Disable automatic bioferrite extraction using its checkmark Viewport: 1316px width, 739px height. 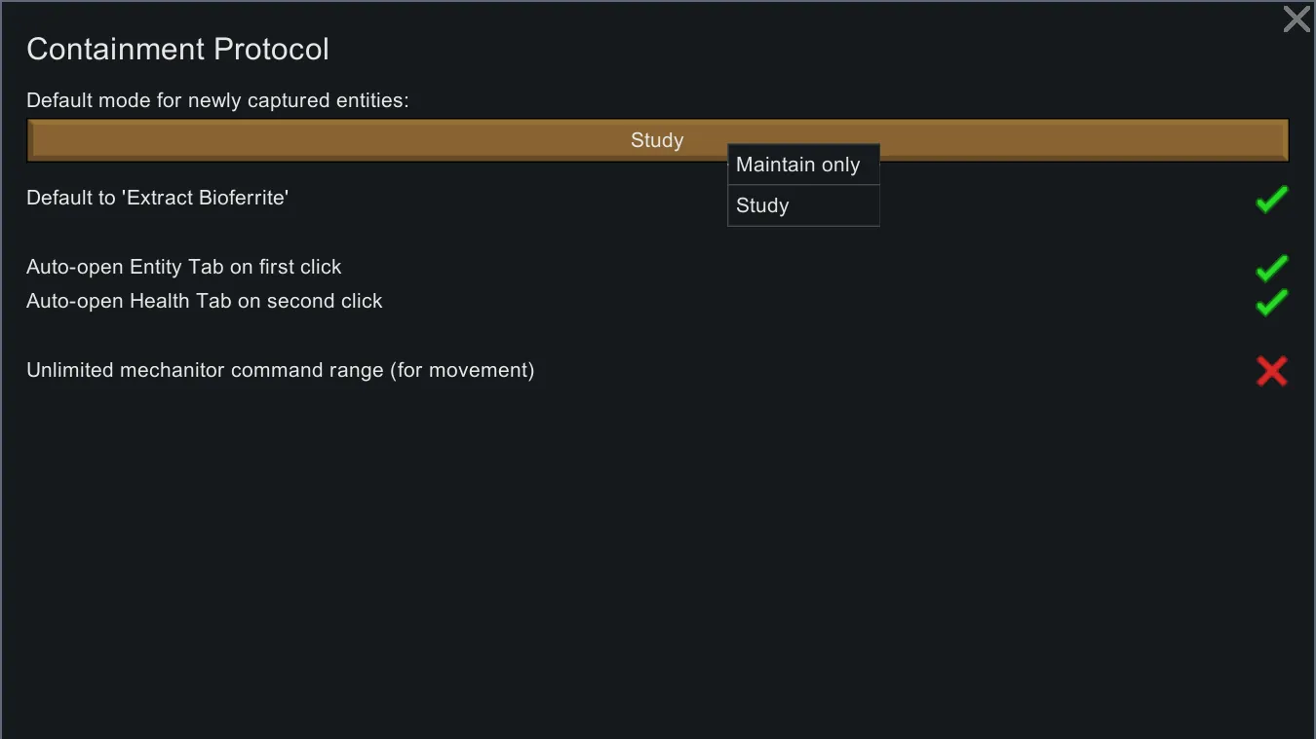pyautogui.click(x=1271, y=200)
